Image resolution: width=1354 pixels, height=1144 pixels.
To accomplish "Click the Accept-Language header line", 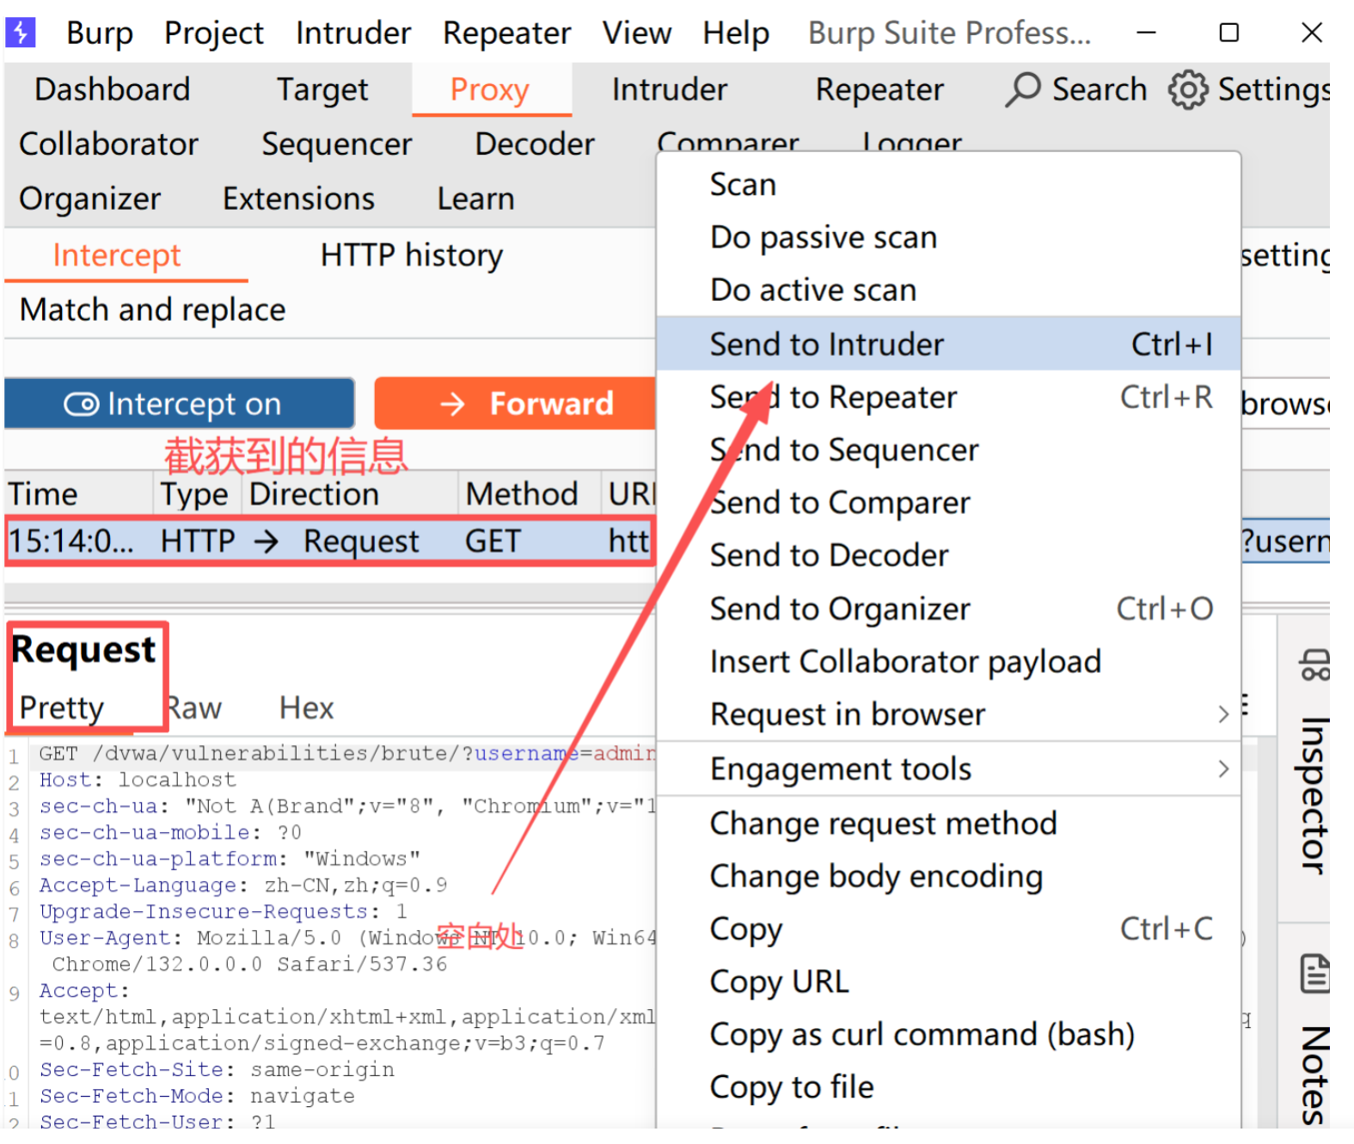I will (243, 885).
